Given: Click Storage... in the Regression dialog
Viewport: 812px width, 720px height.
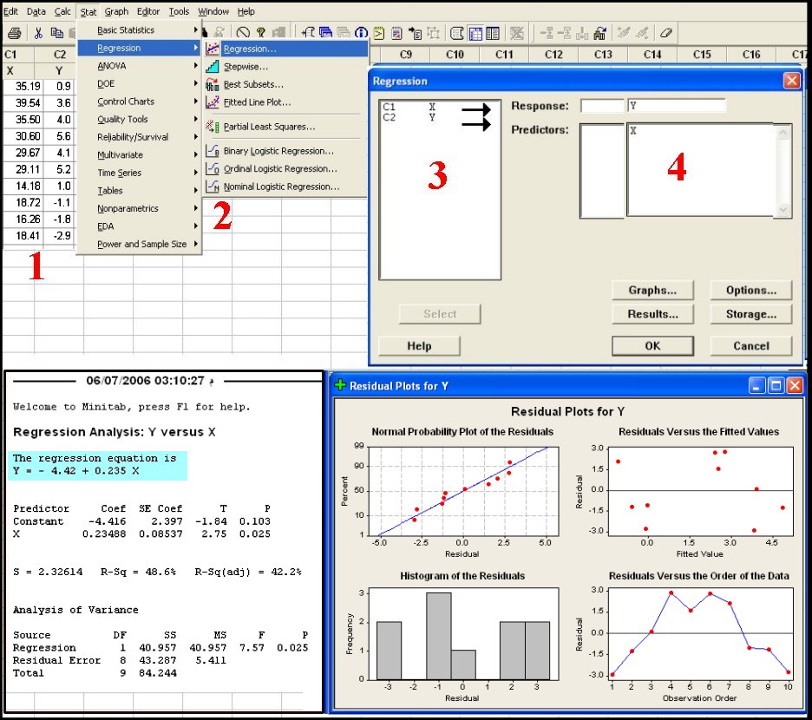Looking at the screenshot, I should click(751, 314).
